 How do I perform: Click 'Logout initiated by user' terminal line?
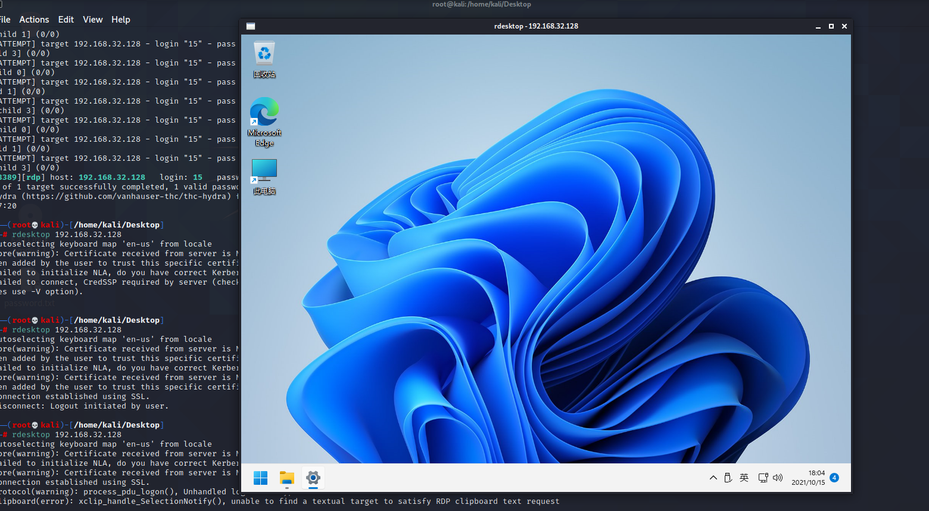(x=83, y=406)
